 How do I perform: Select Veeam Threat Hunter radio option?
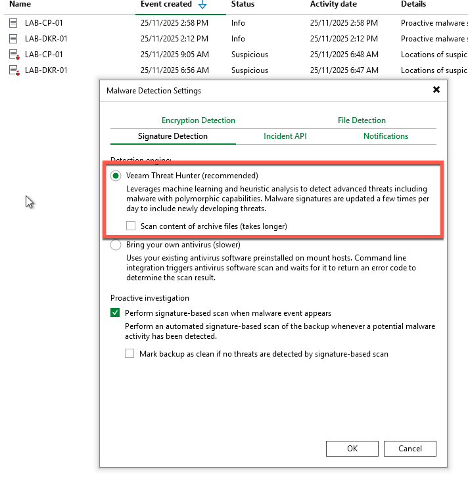click(116, 176)
